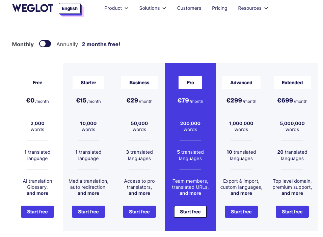
Task: Click Start free under Starter plan
Action: 88,212
